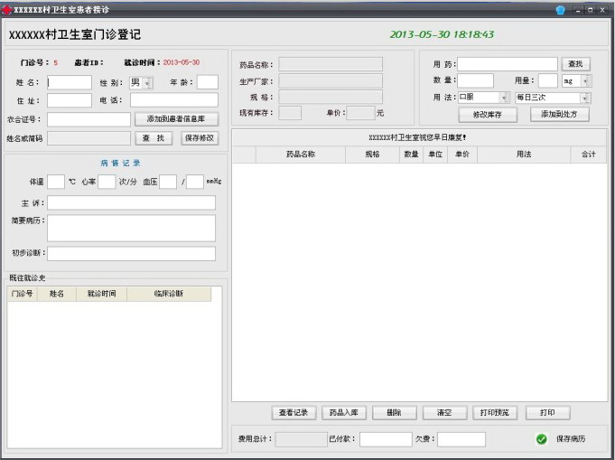Click the green date-time clock text
615x460 pixels.
click(x=442, y=34)
